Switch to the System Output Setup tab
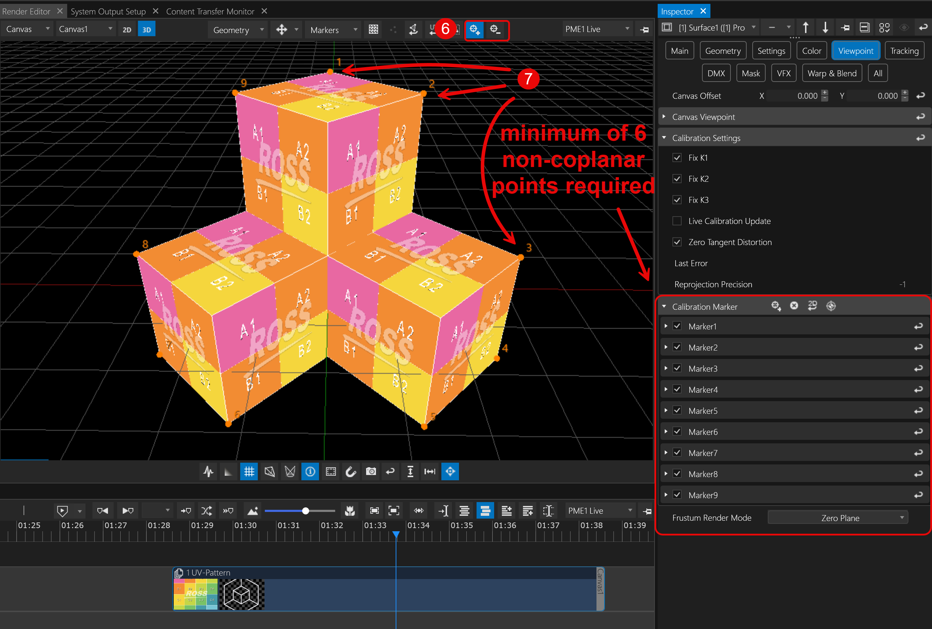The width and height of the screenshot is (932, 629). [x=108, y=11]
